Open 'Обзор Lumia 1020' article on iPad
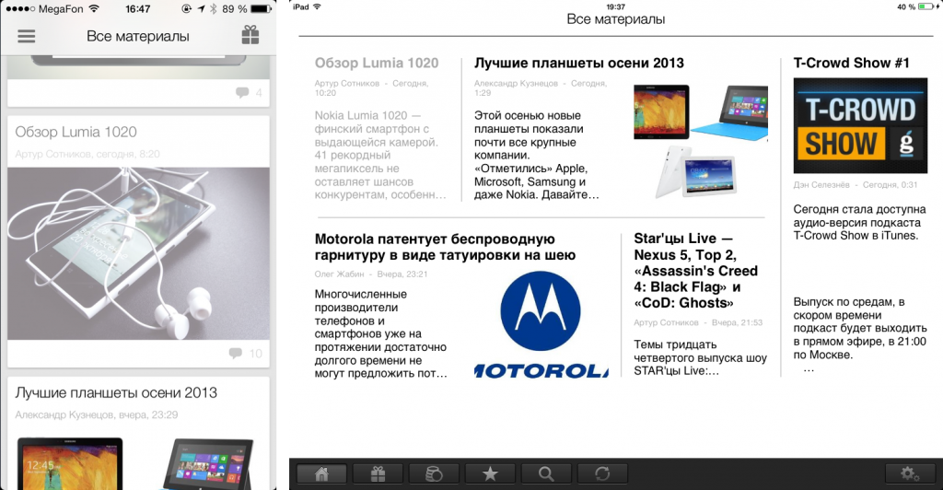Image resolution: width=943 pixels, height=490 pixels. pyautogui.click(x=377, y=64)
